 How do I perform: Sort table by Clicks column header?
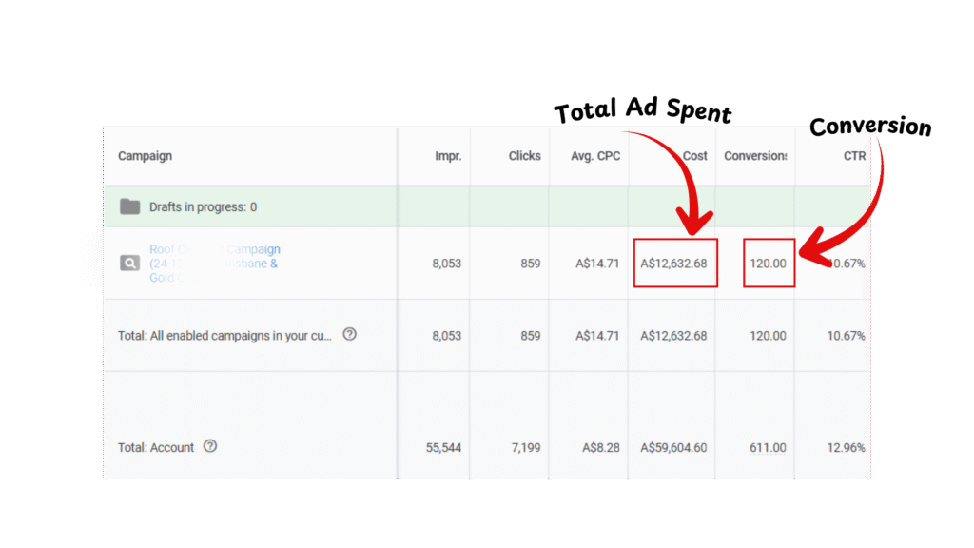[x=524, y=156]
